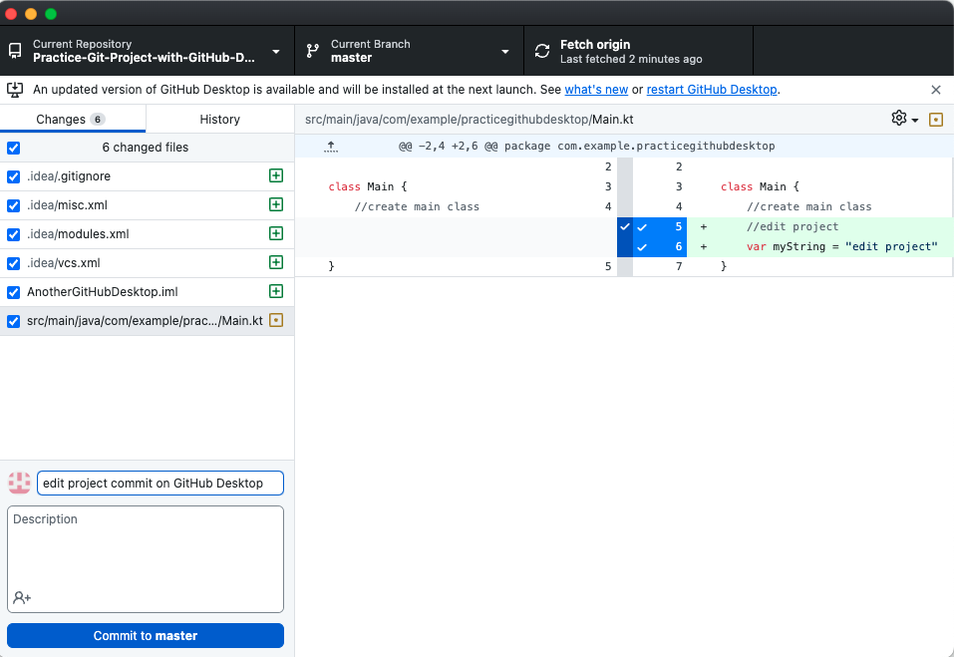Click the added status icon for .idea/vcs.xml

point(276,262)
